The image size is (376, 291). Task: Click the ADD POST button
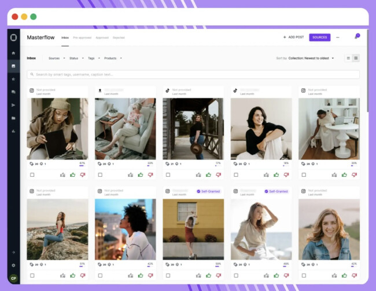[x=293, y=37]
